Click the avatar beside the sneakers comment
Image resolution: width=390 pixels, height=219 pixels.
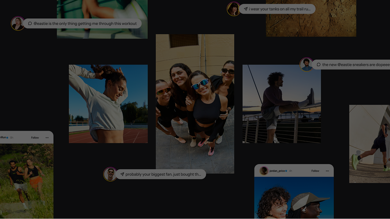(x=306, y=64)
